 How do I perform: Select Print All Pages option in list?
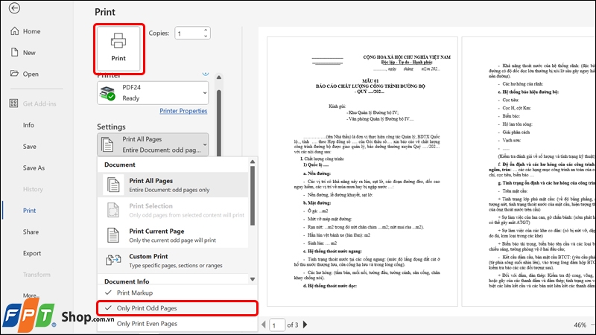tap(174, 185)
